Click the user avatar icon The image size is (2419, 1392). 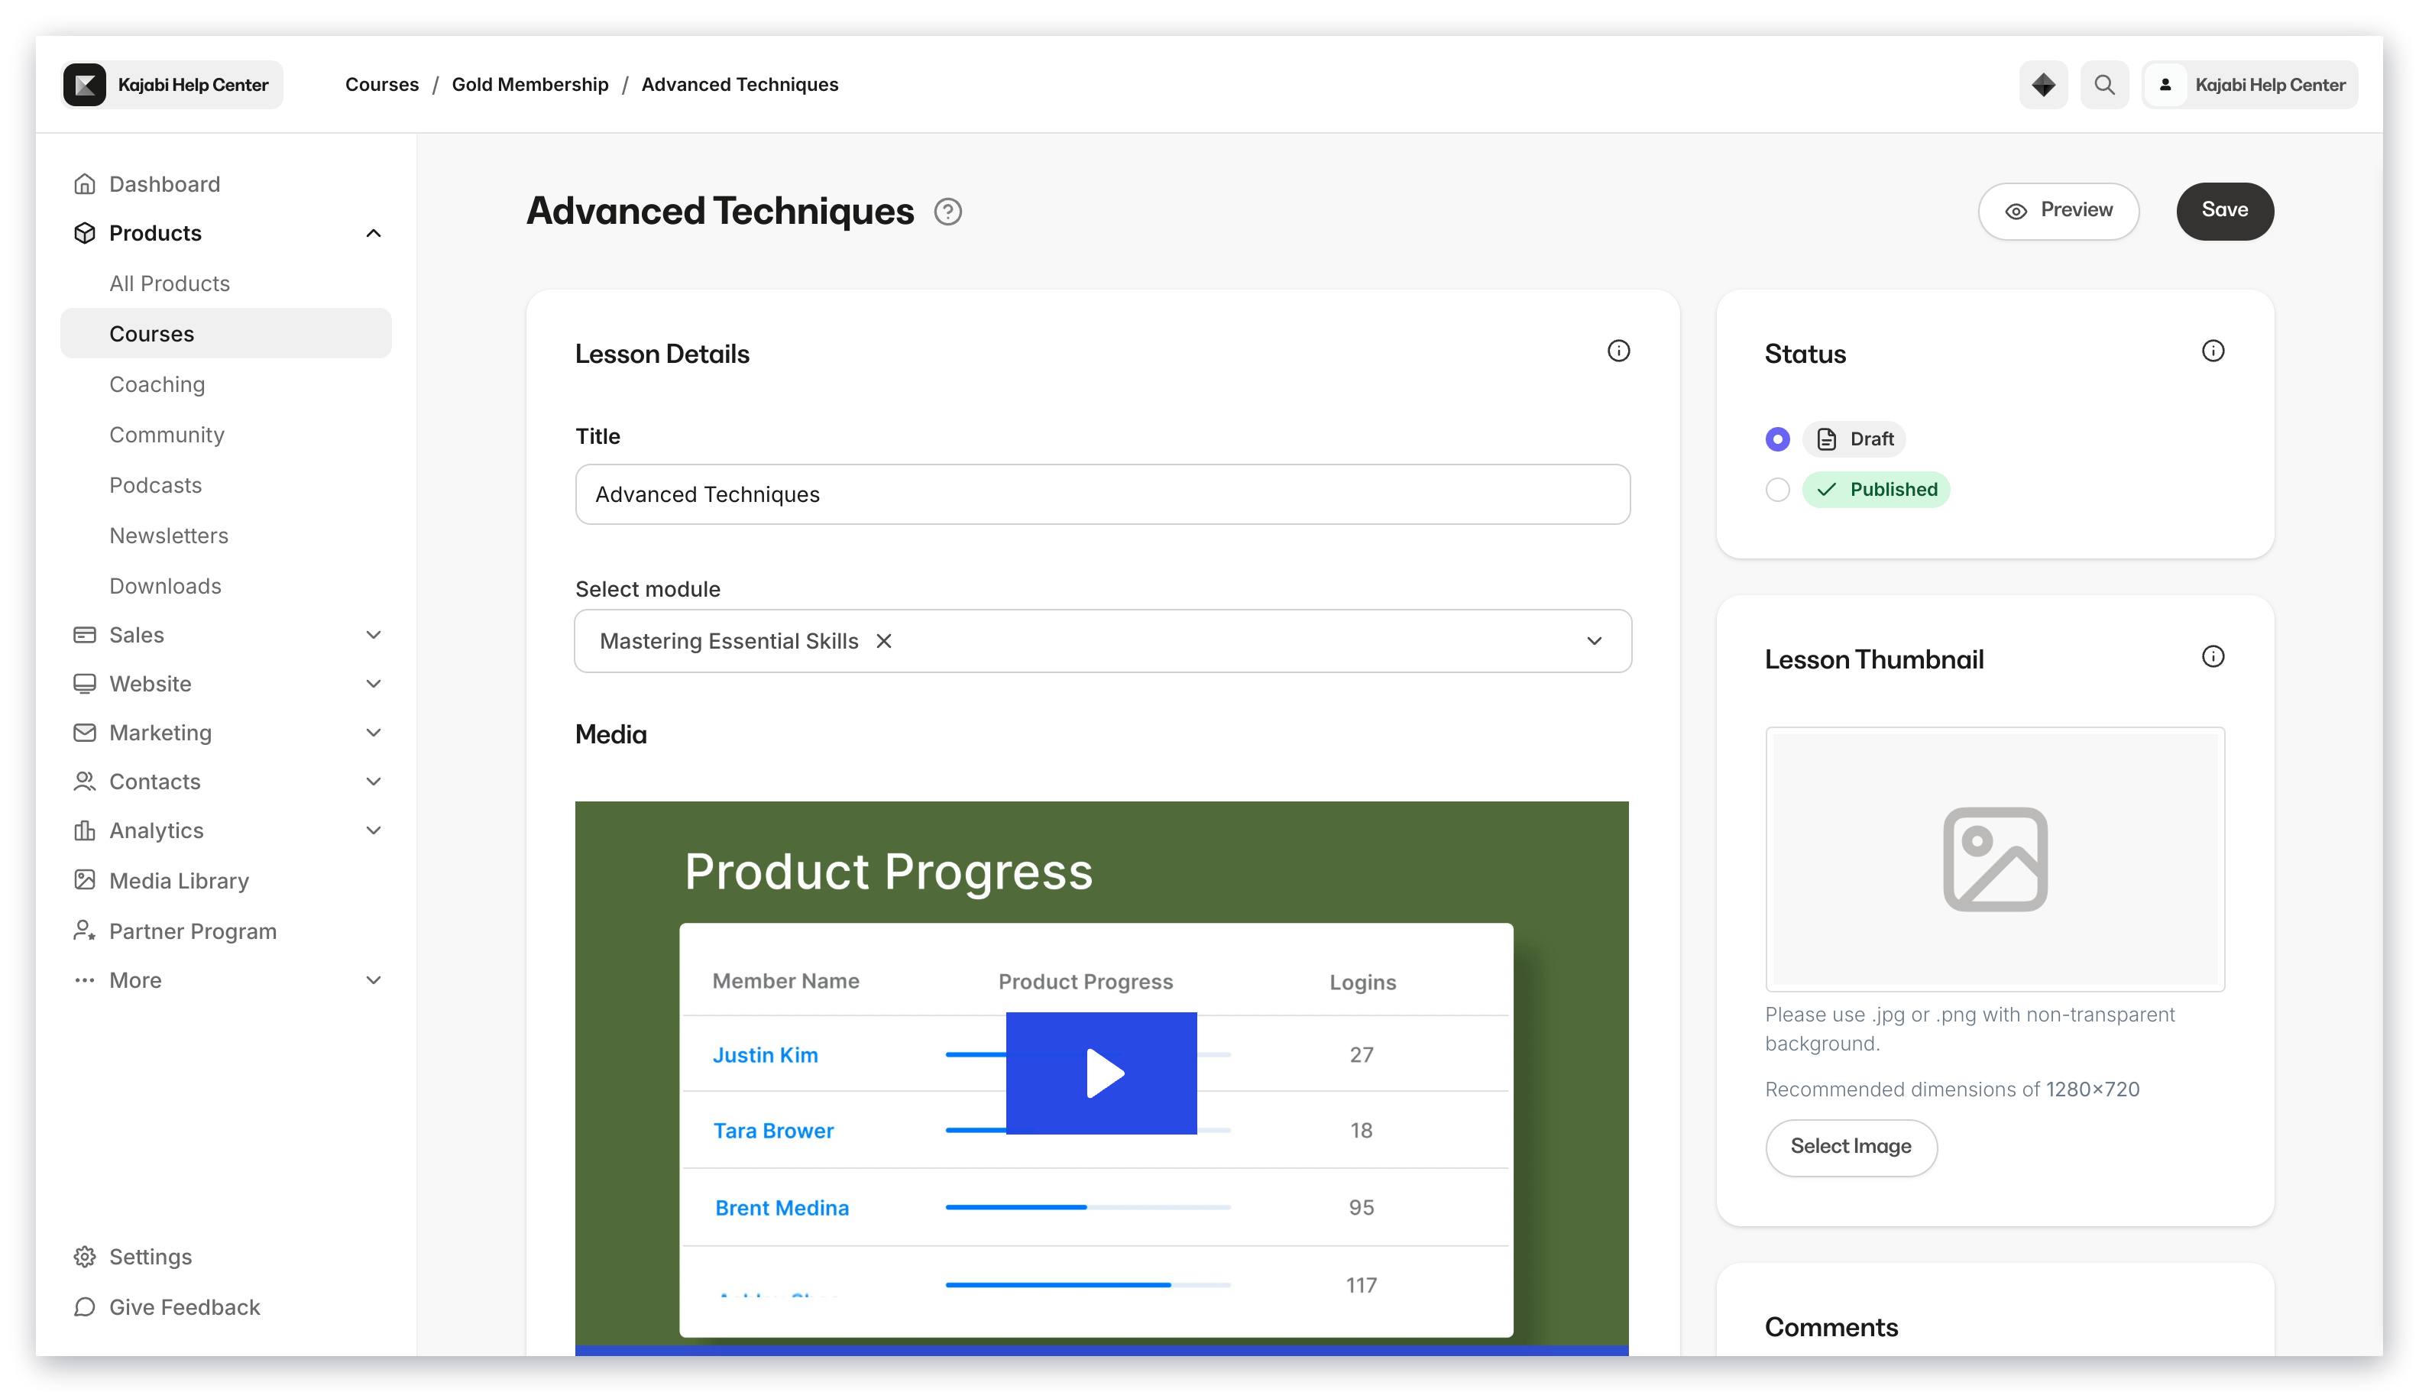point(2165,85)
